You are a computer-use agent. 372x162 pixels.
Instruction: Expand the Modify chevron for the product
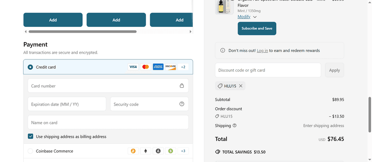click(x=255, y=17)
